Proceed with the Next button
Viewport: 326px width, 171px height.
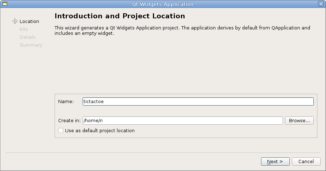click(x=275, y=161)
